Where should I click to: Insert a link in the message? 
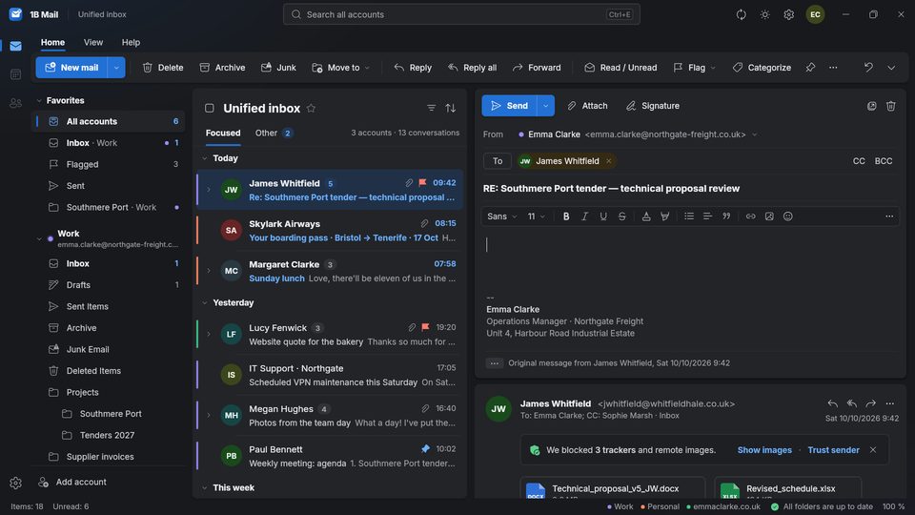(x=750, y=216)
